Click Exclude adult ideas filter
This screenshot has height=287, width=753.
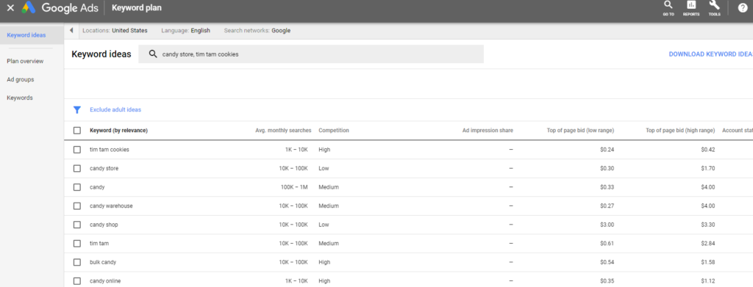[x=115, y=109]
